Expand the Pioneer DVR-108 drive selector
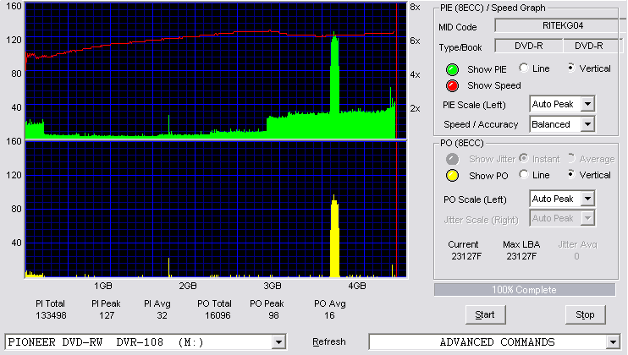This screenshot has height=355, width=628. pyautogui.click(x=278, y=342)
